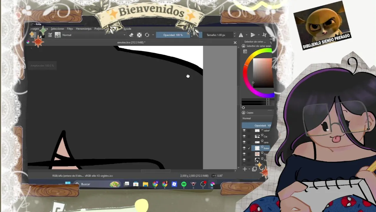Image resolution: width=376 pixels, height=212 pixels.
Task: Open color selector settings list icon
Action: (x=245, y=52)
